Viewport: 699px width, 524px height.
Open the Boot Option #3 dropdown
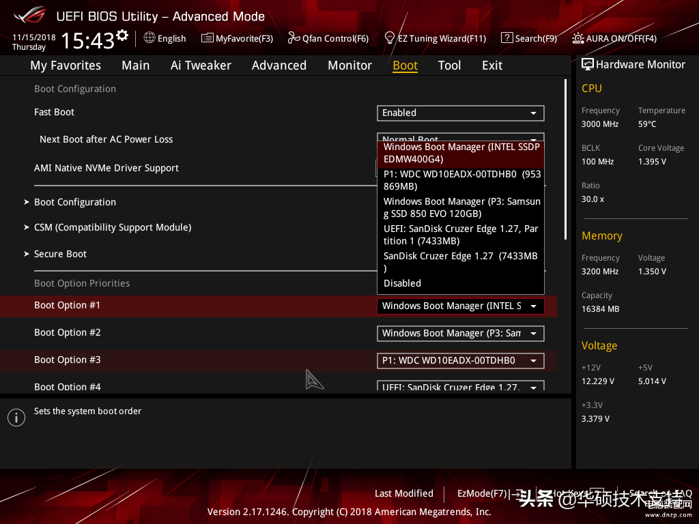(x=461, y=360)
